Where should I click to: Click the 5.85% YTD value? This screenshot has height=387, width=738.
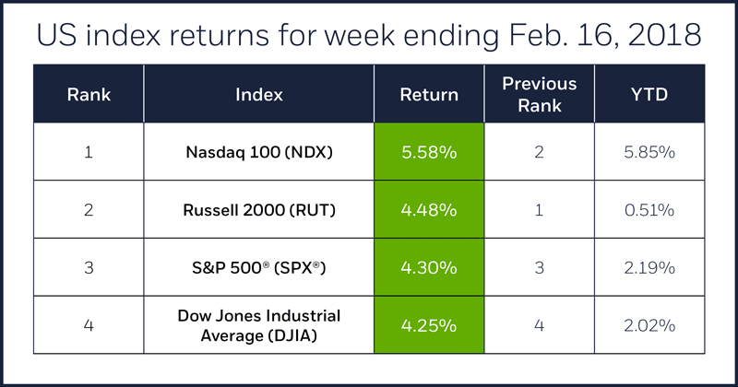click(649, 152)
